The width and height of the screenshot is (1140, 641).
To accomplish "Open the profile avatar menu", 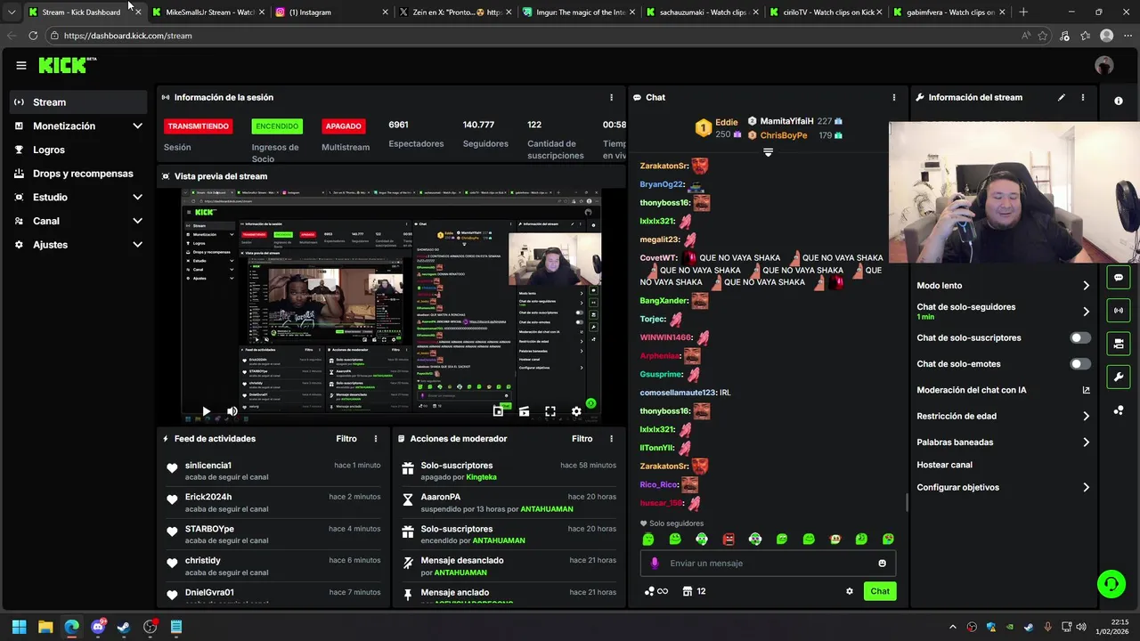I will click(1104, 65).
